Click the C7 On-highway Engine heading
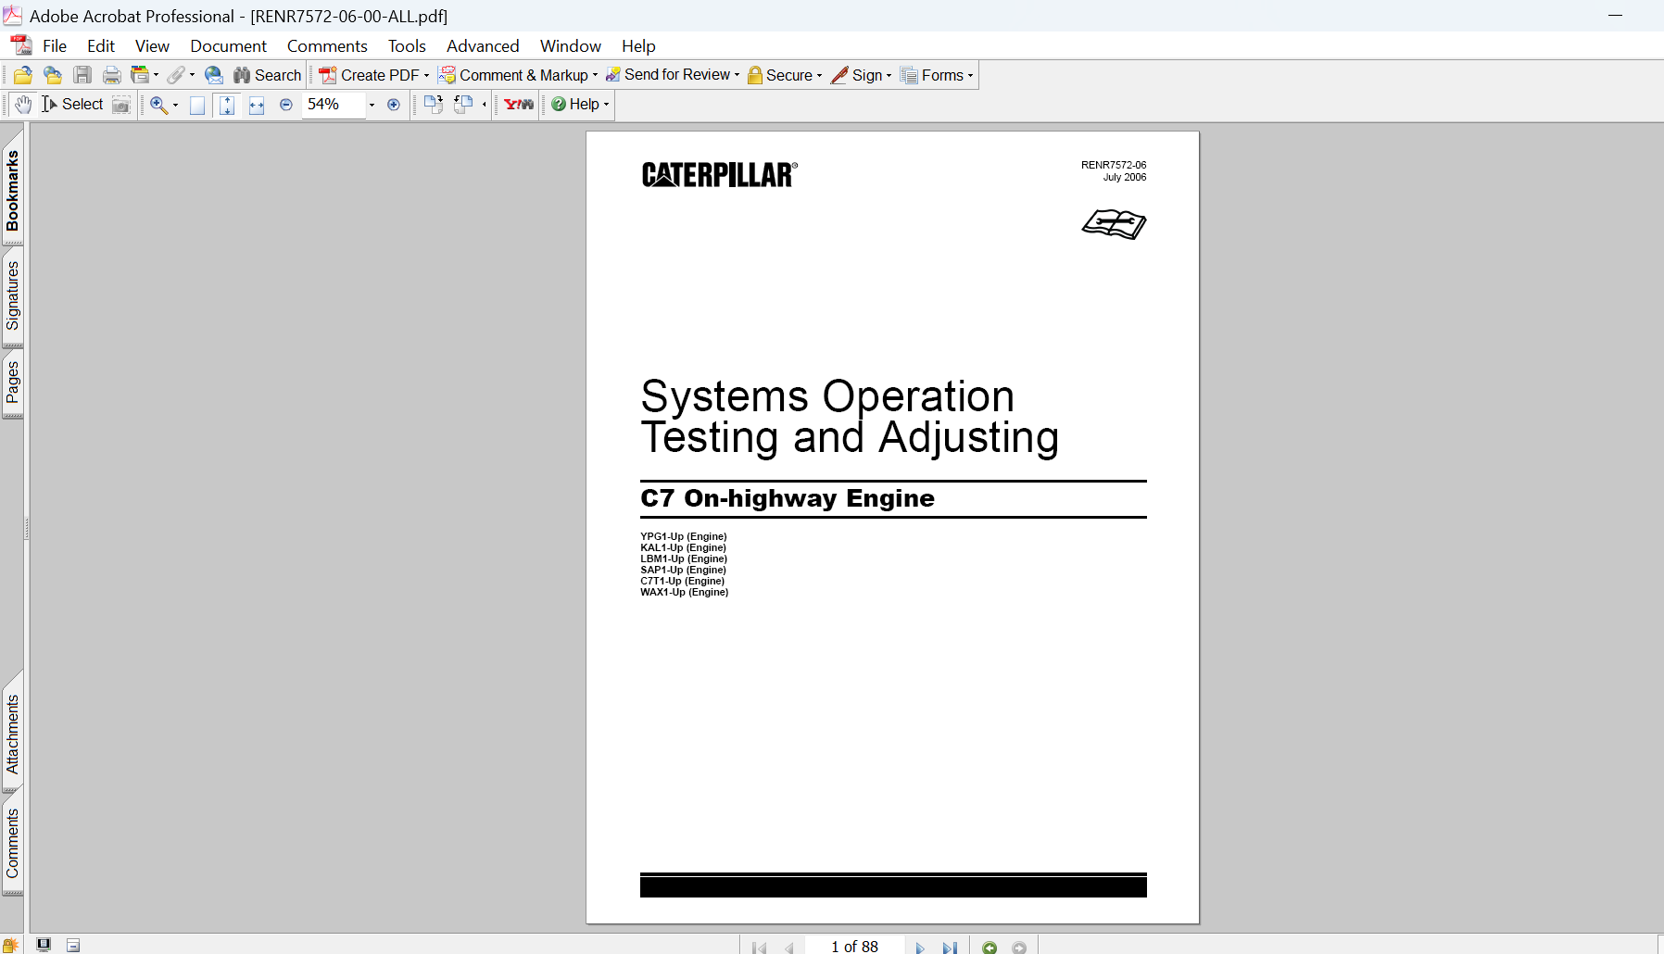Image resolution: width=1664 pixels, height=954 pixels. (x=788, y=498)
